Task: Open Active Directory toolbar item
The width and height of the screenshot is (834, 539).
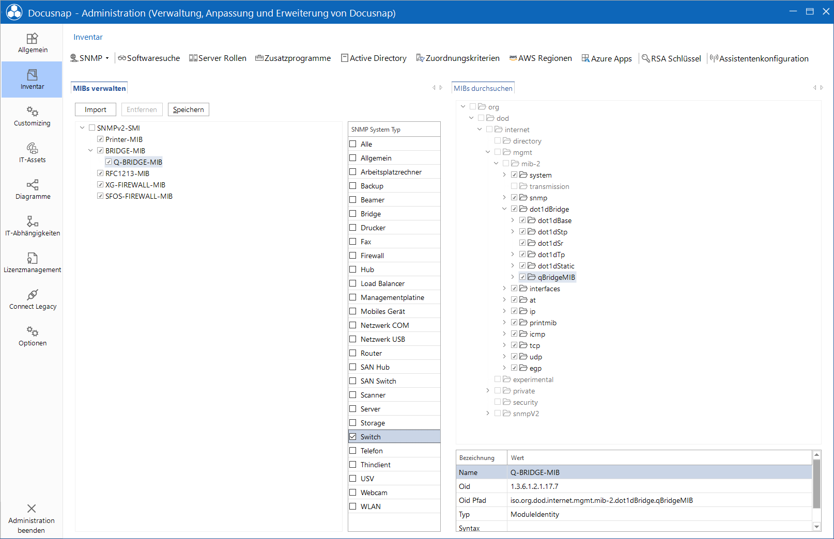Action: pyautogui.click(x=374, y=58)
